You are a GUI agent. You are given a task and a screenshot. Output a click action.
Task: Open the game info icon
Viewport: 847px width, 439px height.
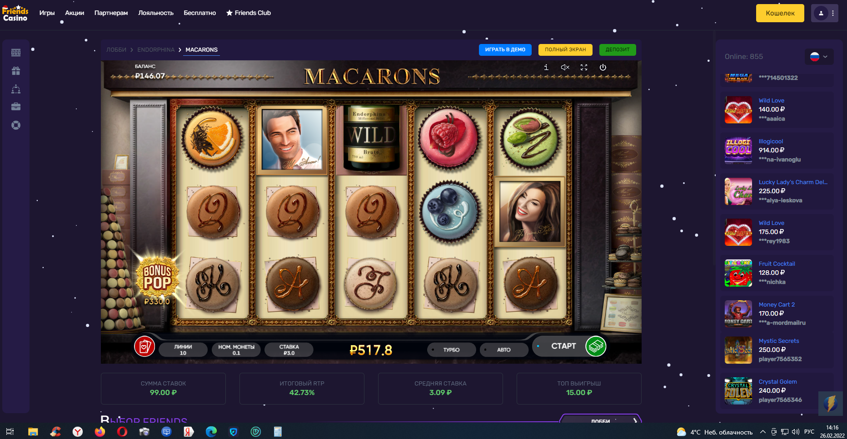pyautogui.click(x=546, y=67)
